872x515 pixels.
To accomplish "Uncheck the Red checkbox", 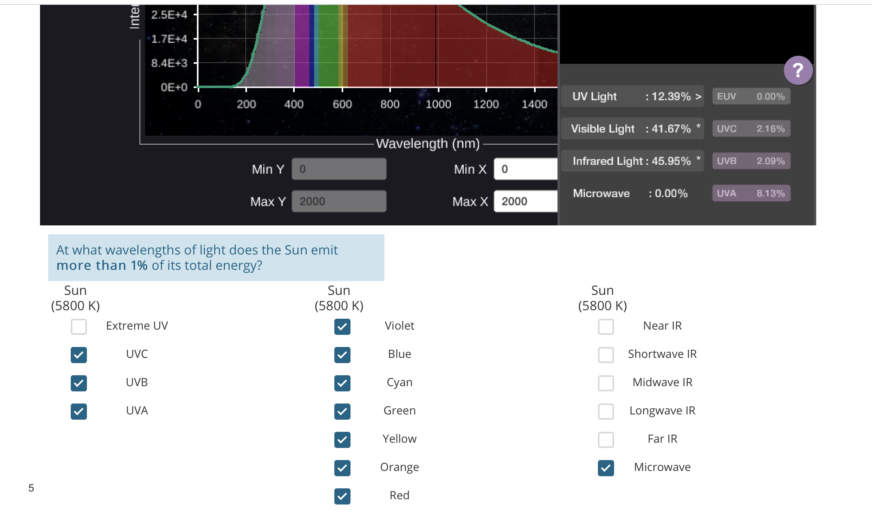I will 342,496.
